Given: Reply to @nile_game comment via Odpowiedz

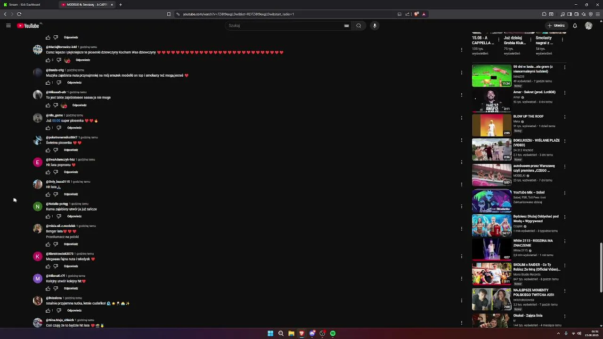Looking at the screenshot, I should [74, 128].
